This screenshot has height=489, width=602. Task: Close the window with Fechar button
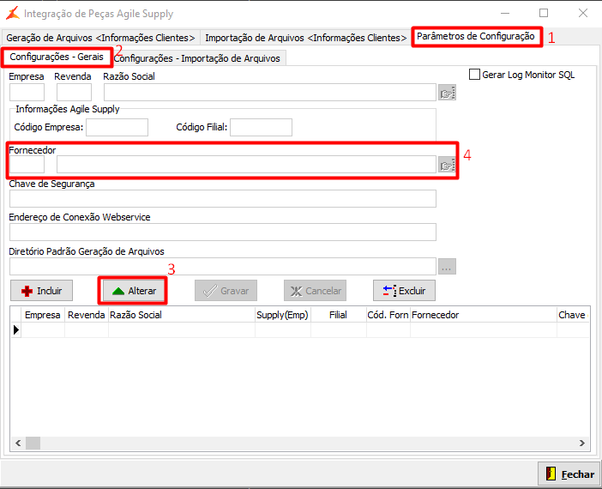click(569, 474)
